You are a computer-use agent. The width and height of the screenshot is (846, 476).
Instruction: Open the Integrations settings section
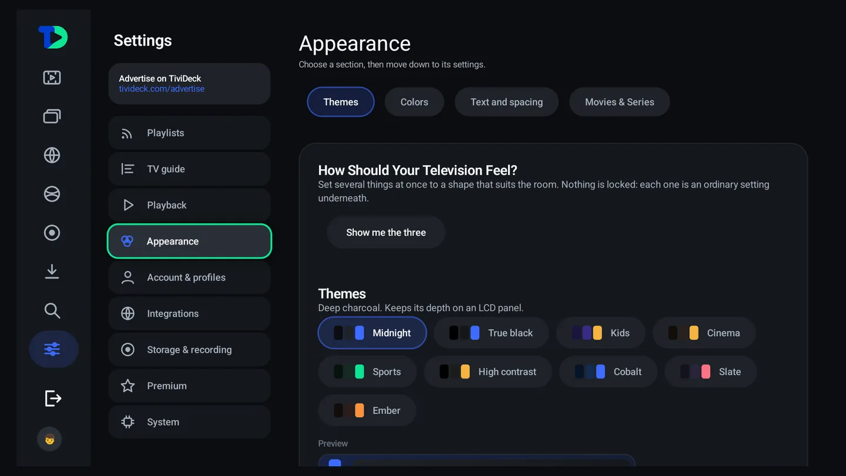click(189, 314)
